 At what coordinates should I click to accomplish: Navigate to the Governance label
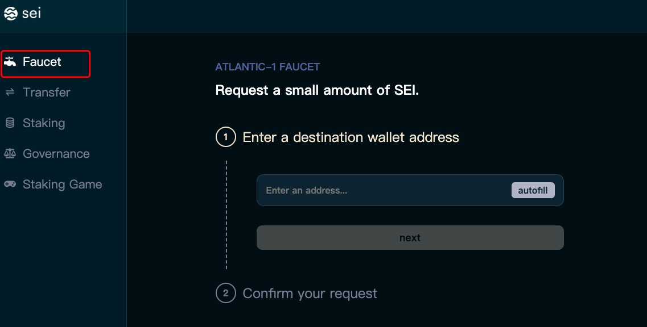point(56,154)
